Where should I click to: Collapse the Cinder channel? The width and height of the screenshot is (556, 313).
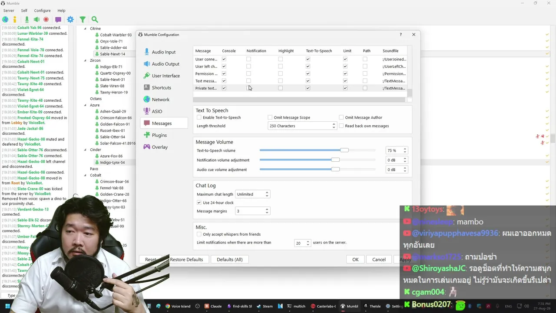(85, 150)
